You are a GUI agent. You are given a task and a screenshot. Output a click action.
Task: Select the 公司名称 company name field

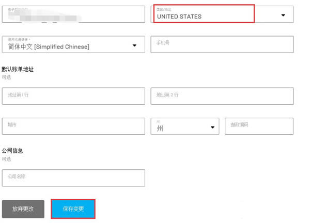point(73,178)
